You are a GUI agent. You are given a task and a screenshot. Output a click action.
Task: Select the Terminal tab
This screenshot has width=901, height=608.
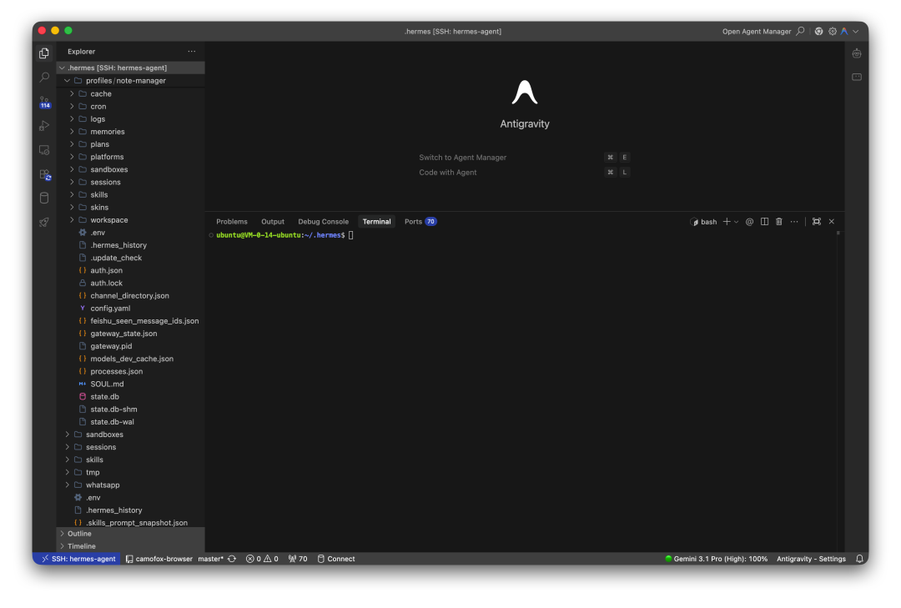376,221
